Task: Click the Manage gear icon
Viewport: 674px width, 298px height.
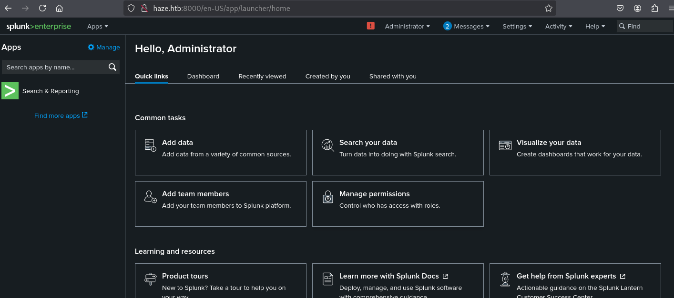Action: pyautogui.click(x=91, y=47)
